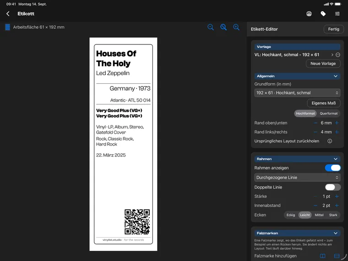The height and width of the screenshot is (261, 348).
Task: Tap the back arrow next to Etikett
Action: [8, 14]
